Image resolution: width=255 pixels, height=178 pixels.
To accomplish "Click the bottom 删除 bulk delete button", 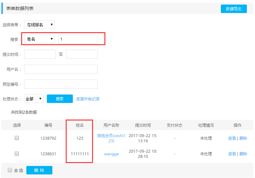I will pos(39,170).
